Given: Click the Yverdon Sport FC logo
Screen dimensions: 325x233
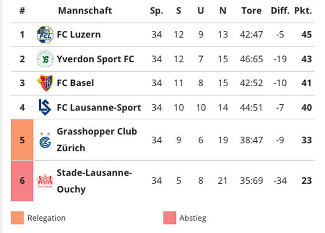Looking at the screenshot, I should [x=45, y=59].
